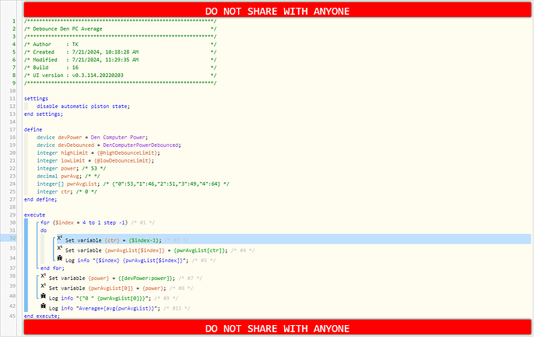Click the 'settings' keyword header

coord(37,99)
